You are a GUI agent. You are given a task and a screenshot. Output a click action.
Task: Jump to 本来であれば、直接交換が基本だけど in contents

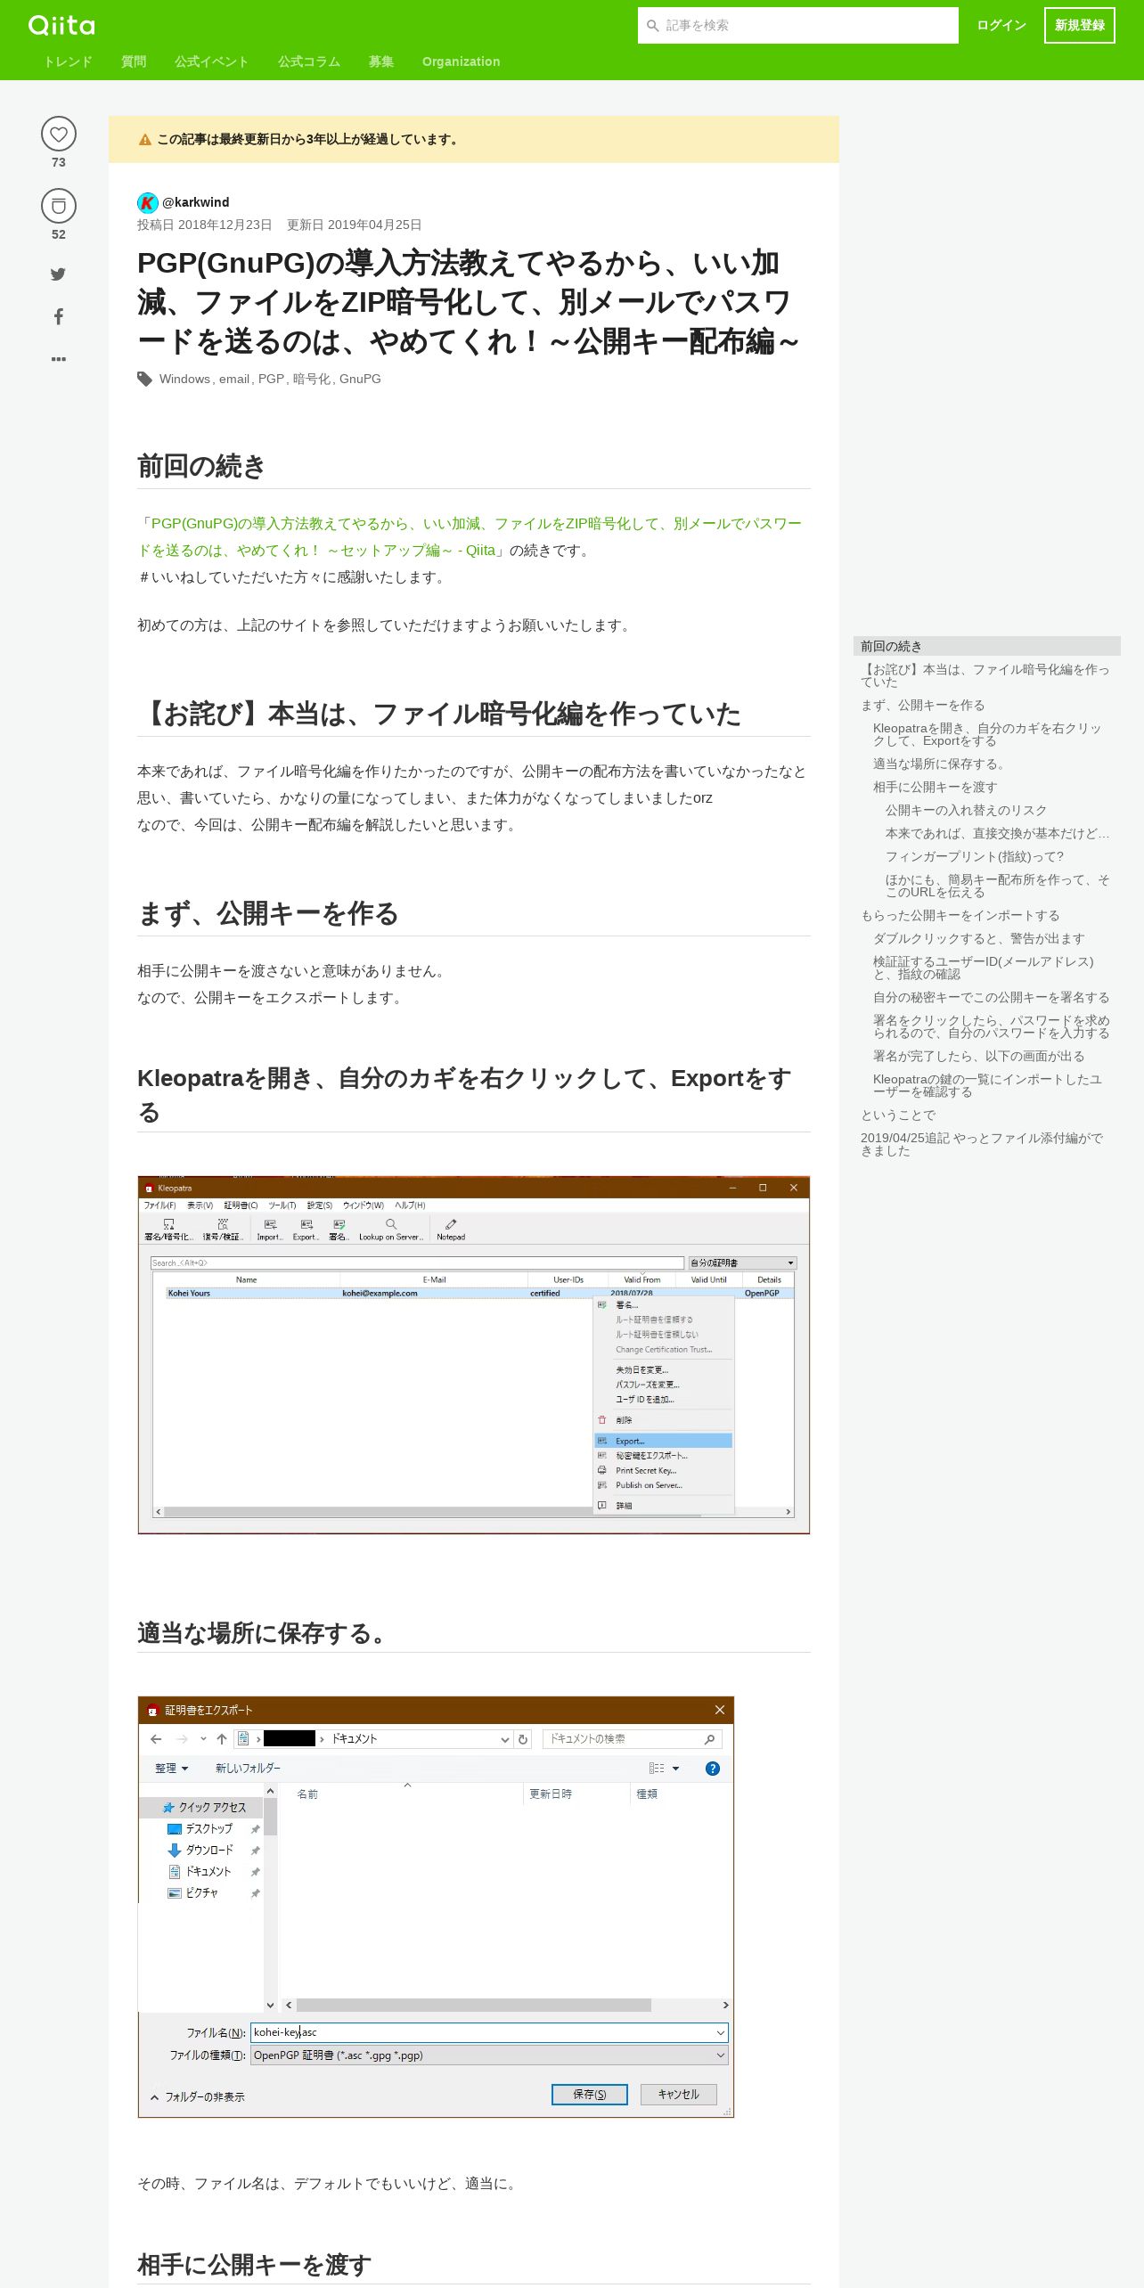click(997, 833)
